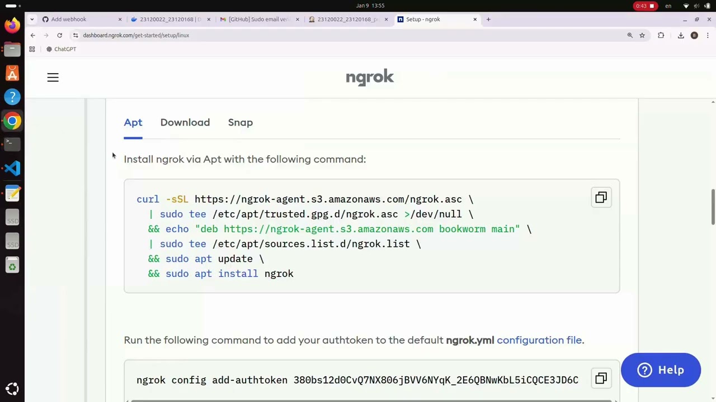
Task: Switch to the Add webhook browser tab
Action: (x=82, y=19)
